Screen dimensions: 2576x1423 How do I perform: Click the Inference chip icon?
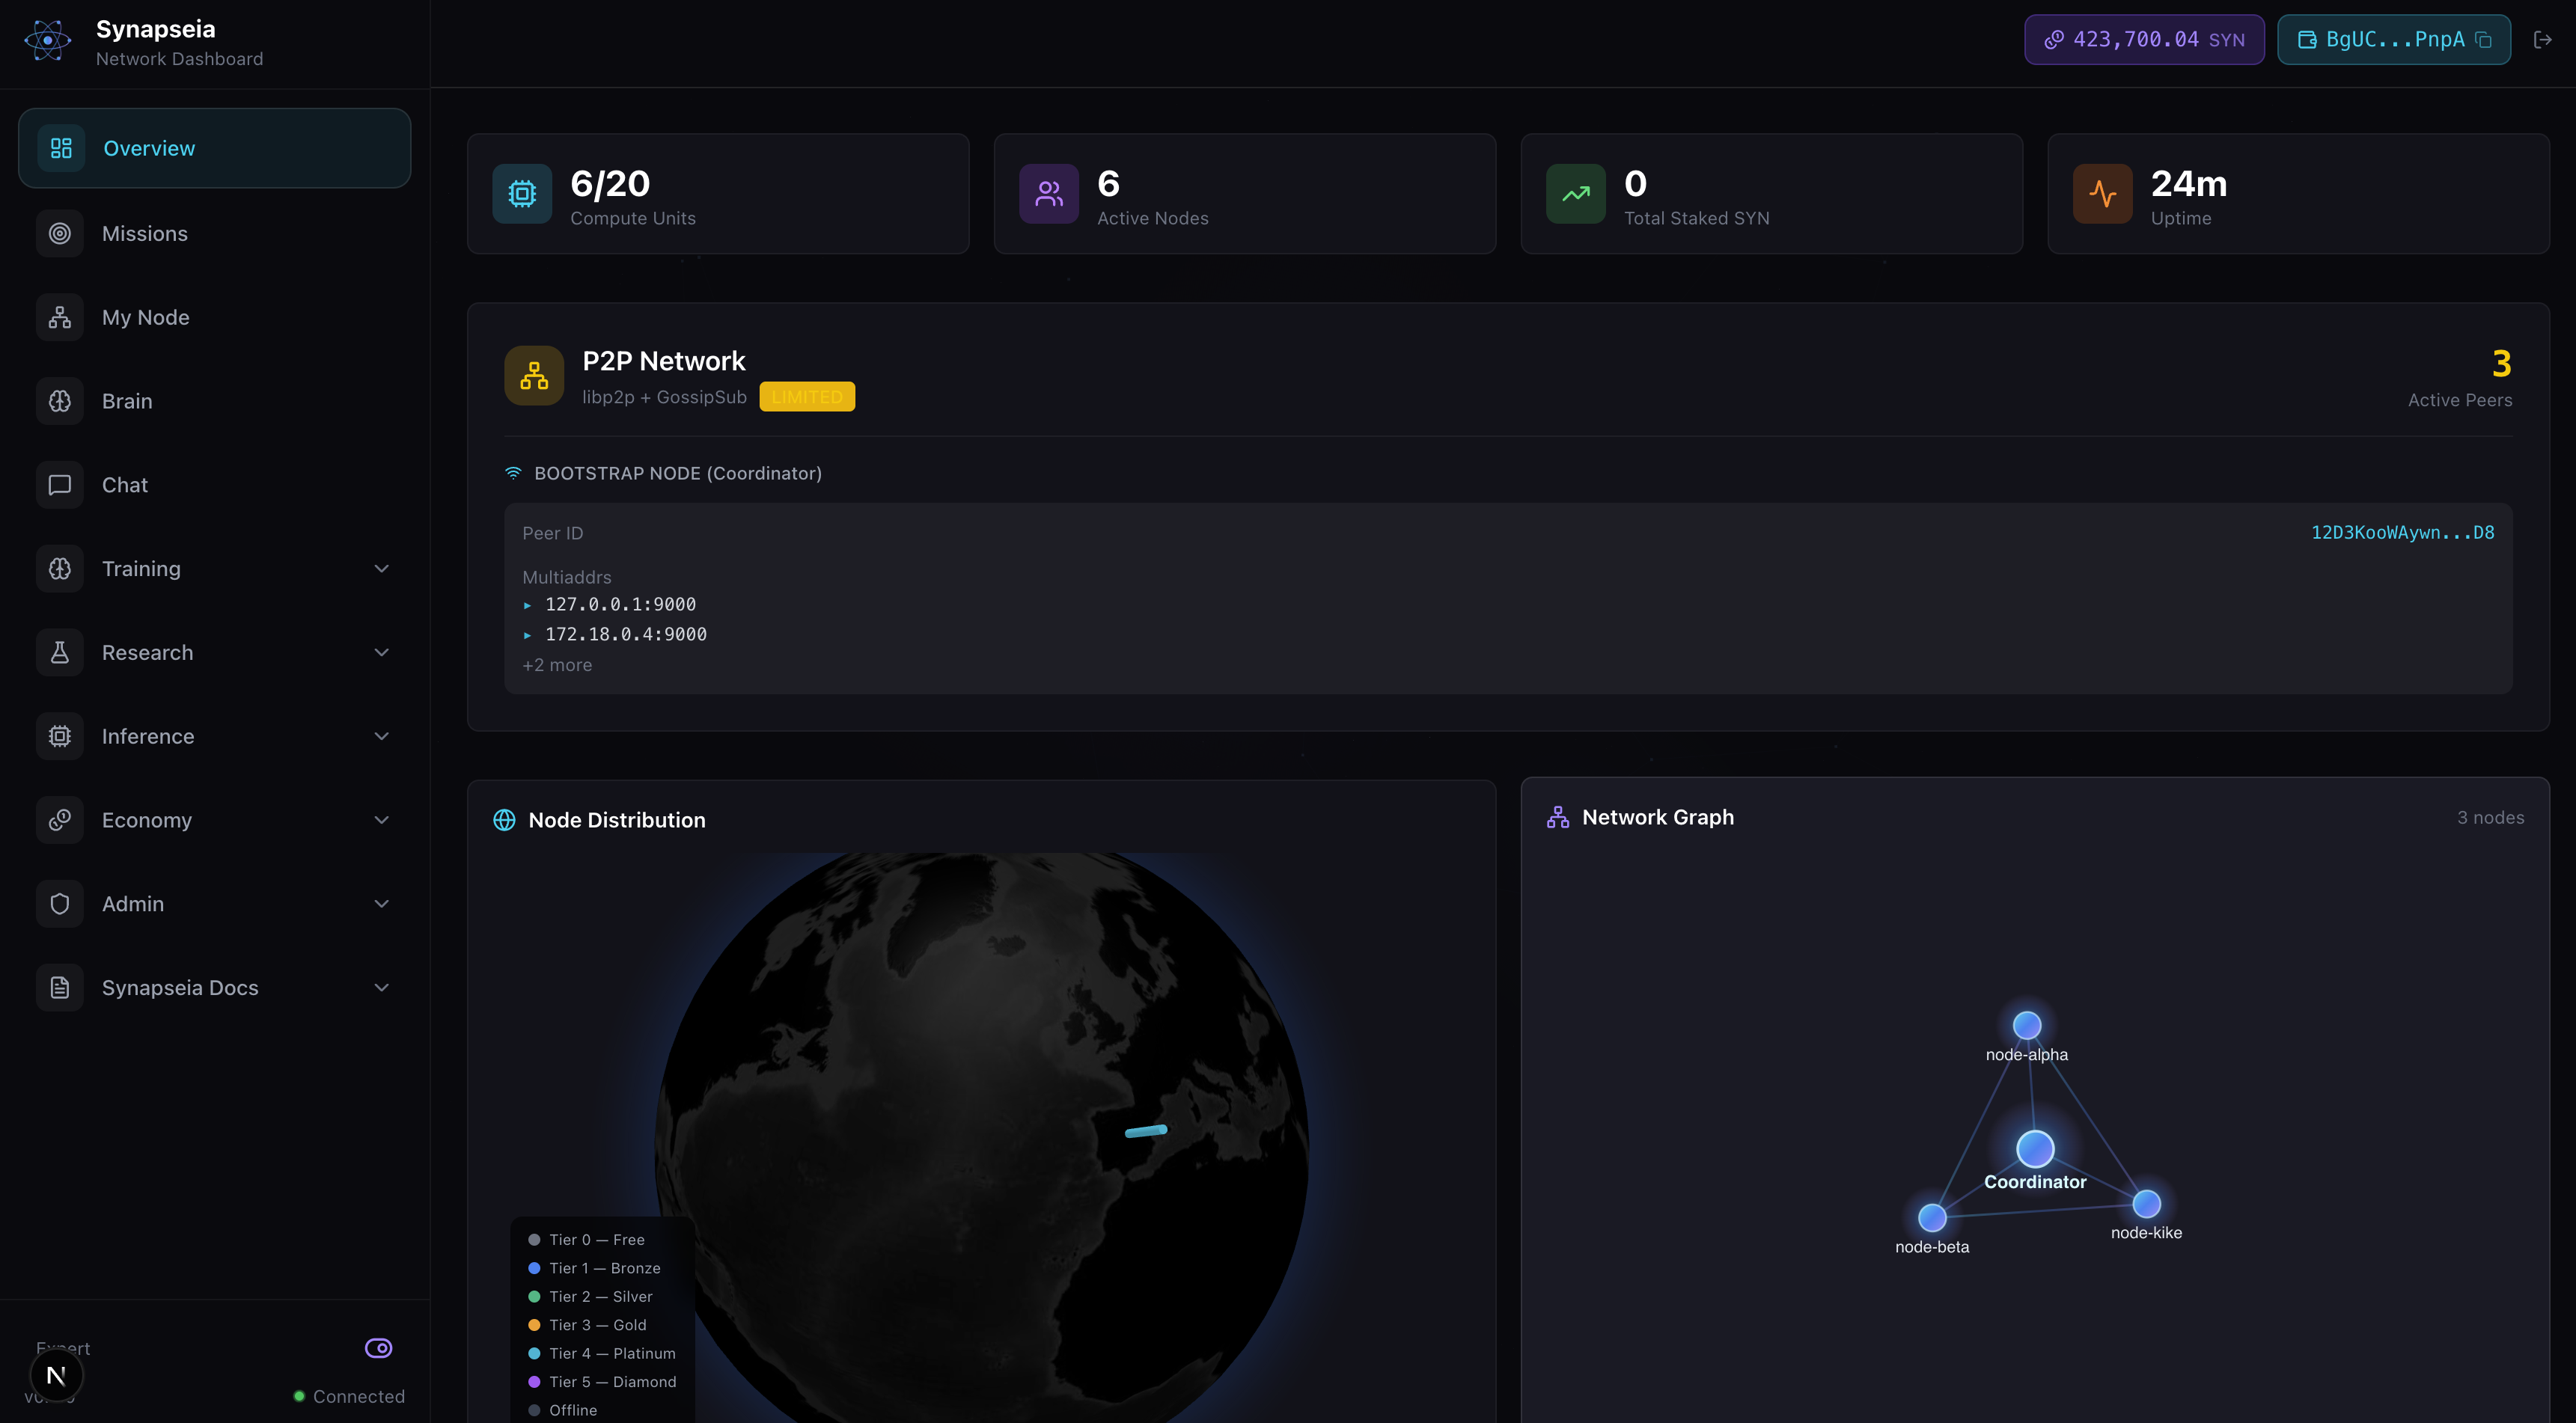tap(60, 736)
